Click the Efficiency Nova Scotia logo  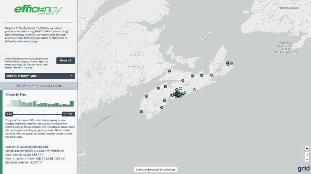click(x=38, y=10)
